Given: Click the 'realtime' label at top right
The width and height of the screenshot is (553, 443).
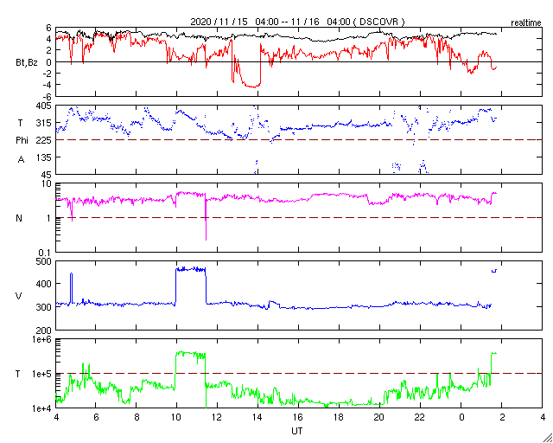Looking at the screenshot, I should pos(526,23).
